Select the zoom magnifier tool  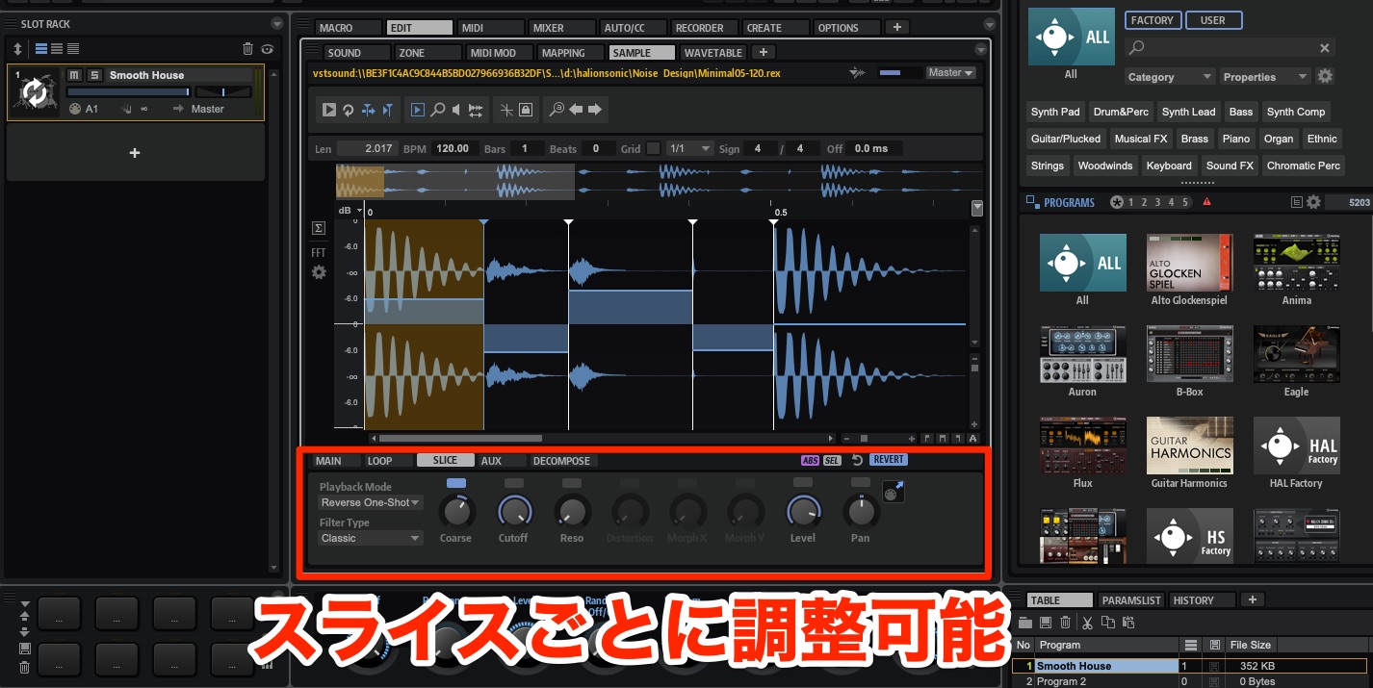437,111
